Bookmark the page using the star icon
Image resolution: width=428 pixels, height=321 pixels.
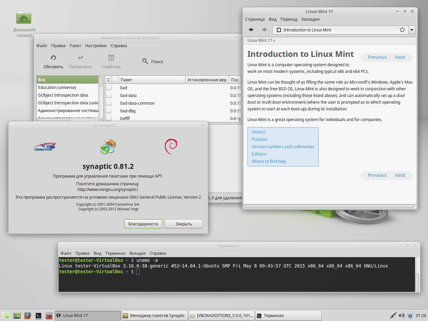click(402, 30)
